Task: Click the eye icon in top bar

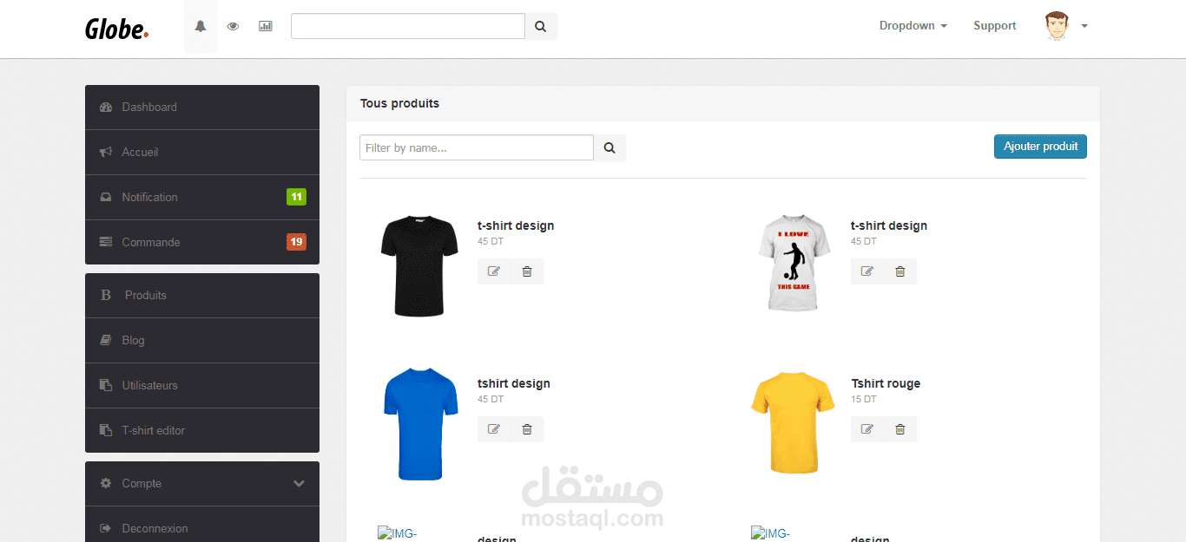Action: (x=233, y=26)
